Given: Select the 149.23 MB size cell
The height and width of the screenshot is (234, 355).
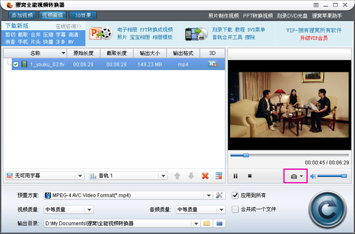Looking at the screenshot, I should 150,64.
